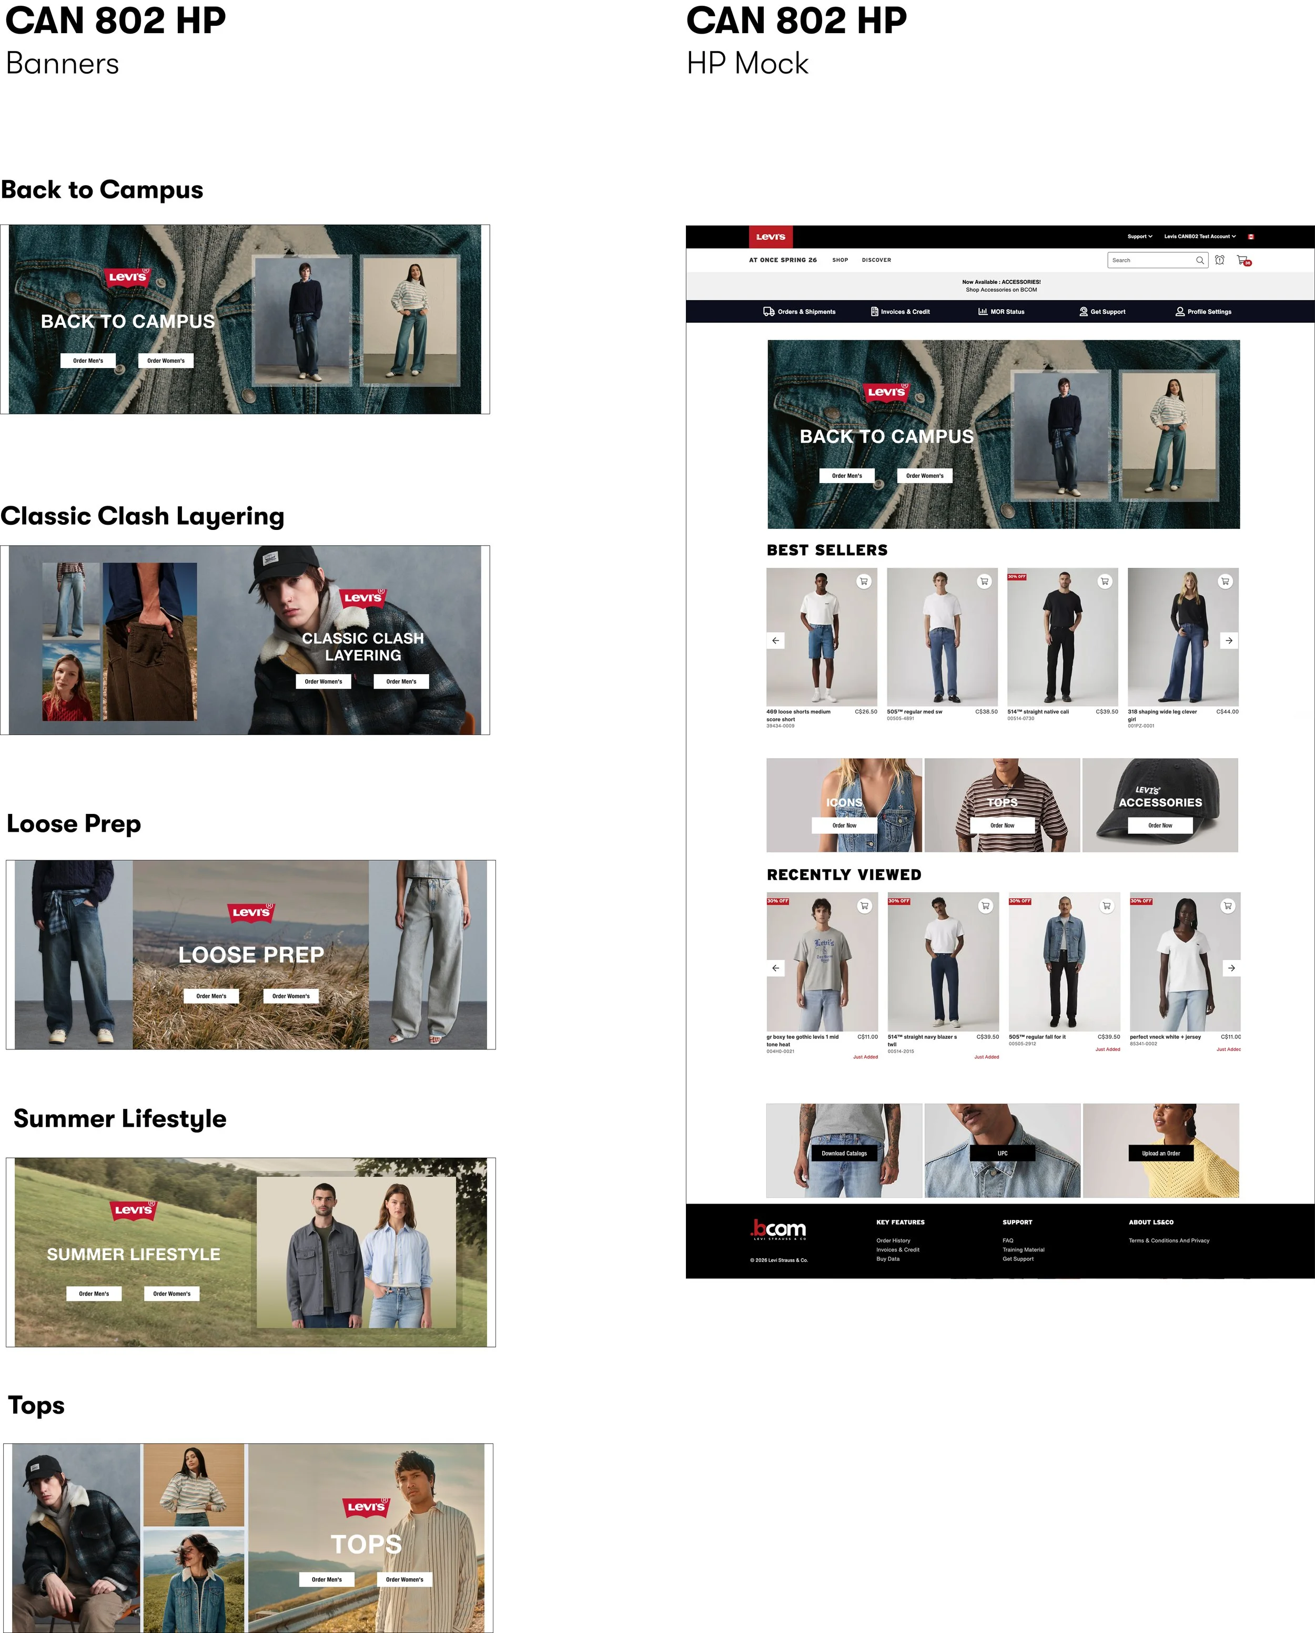This screenshot has width=1315, height=1633.
Task: Click cart icon on 505 regular fall for it
Action: [1107, 906]
